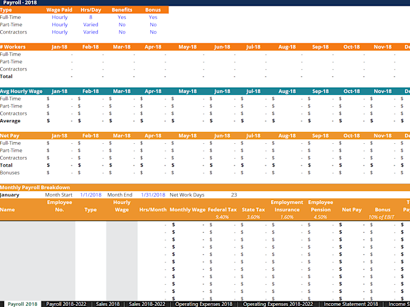Select the '10% of EBIT' bonus note

(x=381, y=217)
